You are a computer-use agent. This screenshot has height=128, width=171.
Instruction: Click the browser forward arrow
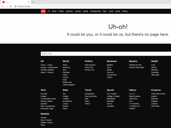[7, 6]
